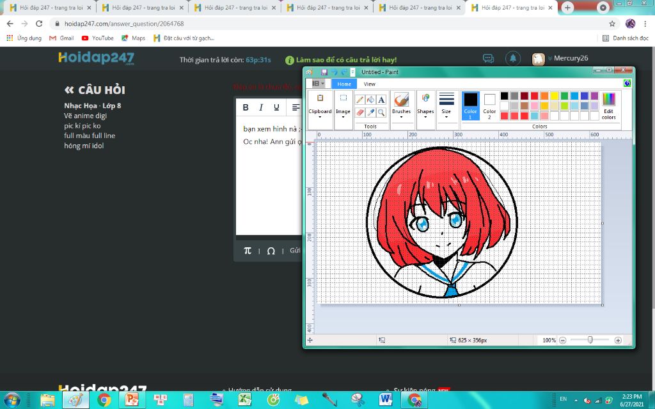655x409 pixels.
Task: Click the Italic icon in answer editor
Action: (x=261, y=107)
